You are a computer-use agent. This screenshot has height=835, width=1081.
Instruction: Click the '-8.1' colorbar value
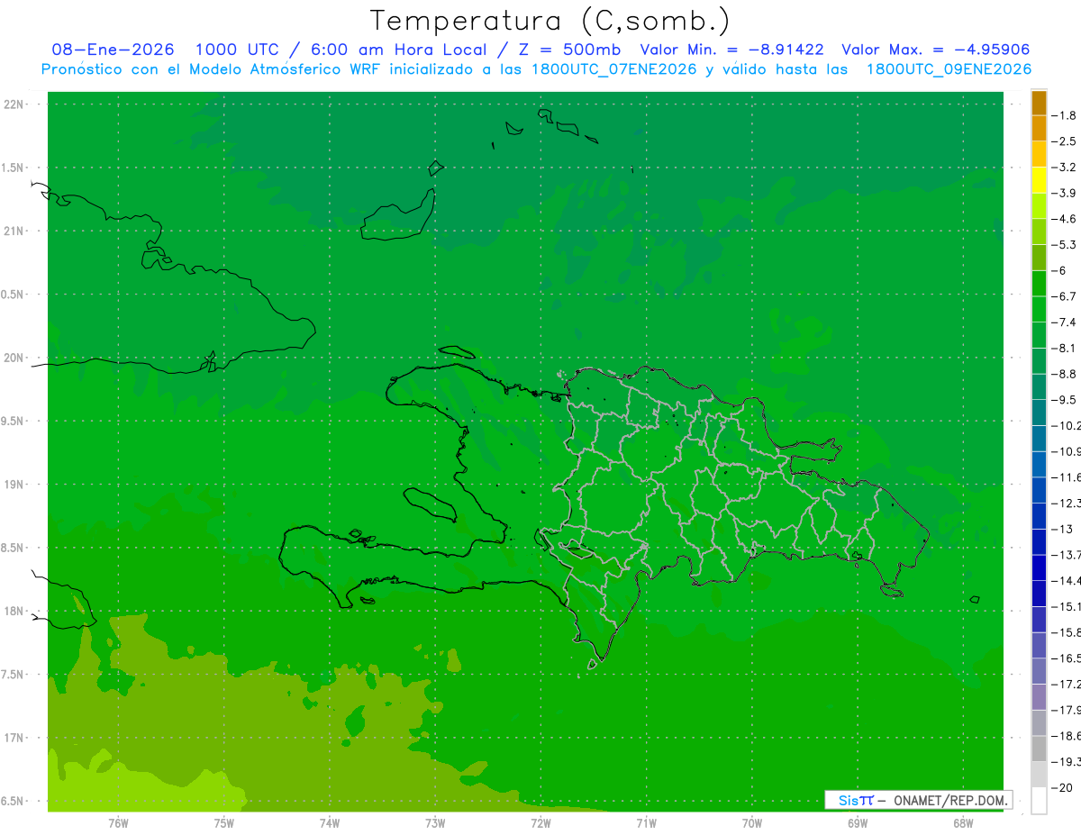(1064, 348)
